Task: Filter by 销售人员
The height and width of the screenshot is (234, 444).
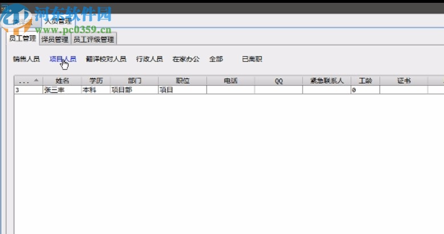Action: pyautogui.click(x=26, y=59)
